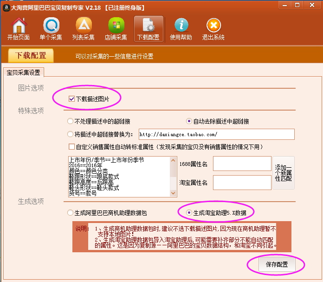The width and height of the screenshot is (323, 282).
Task: Click the hyperlink replacement URL field
Action: pos(217,134)
